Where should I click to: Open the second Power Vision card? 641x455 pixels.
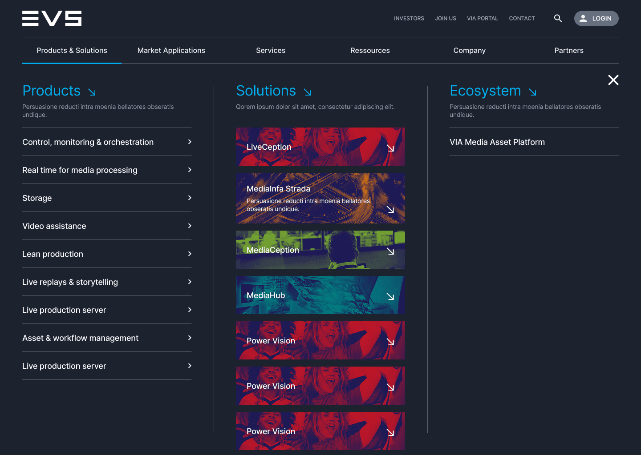[320, 386]
